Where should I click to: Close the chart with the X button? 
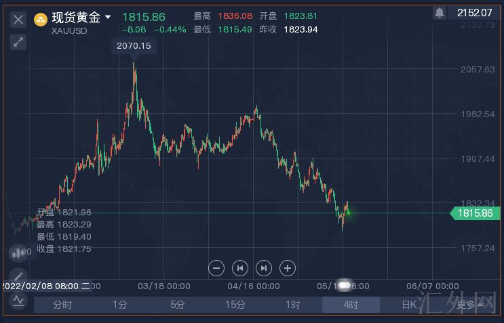coord(18,19)
